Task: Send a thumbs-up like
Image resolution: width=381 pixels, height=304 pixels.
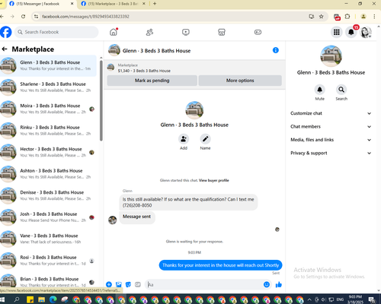Action: pos(279,284)
